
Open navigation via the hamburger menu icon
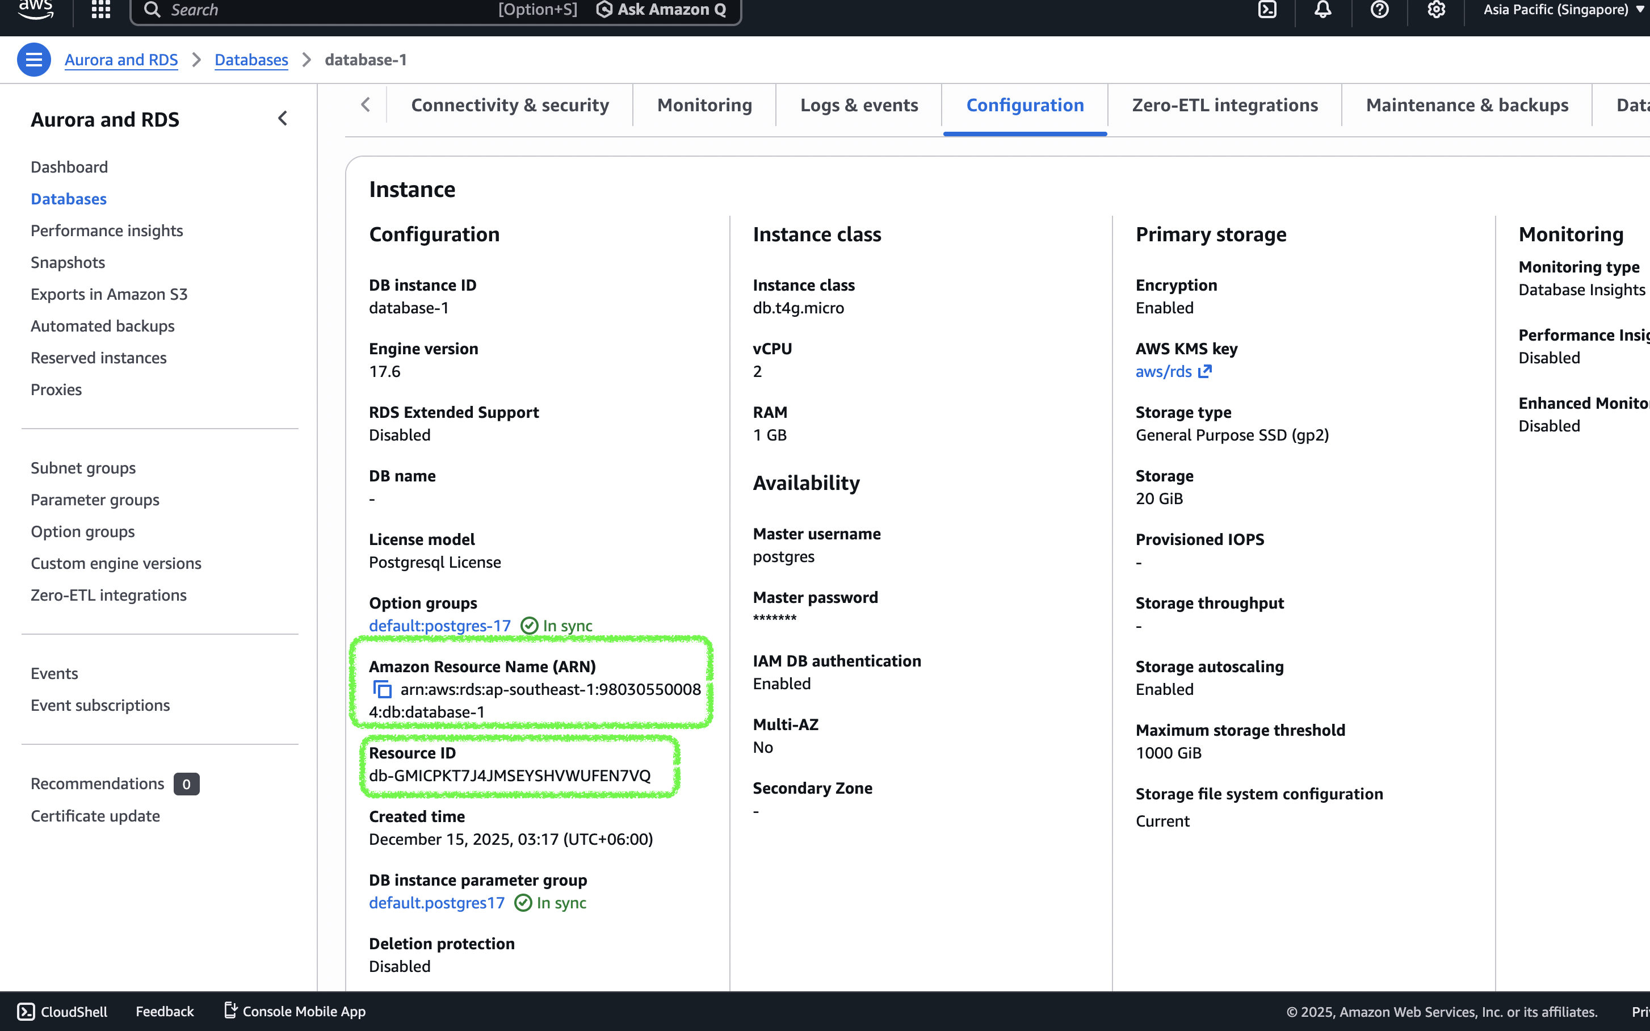point(33,59)
